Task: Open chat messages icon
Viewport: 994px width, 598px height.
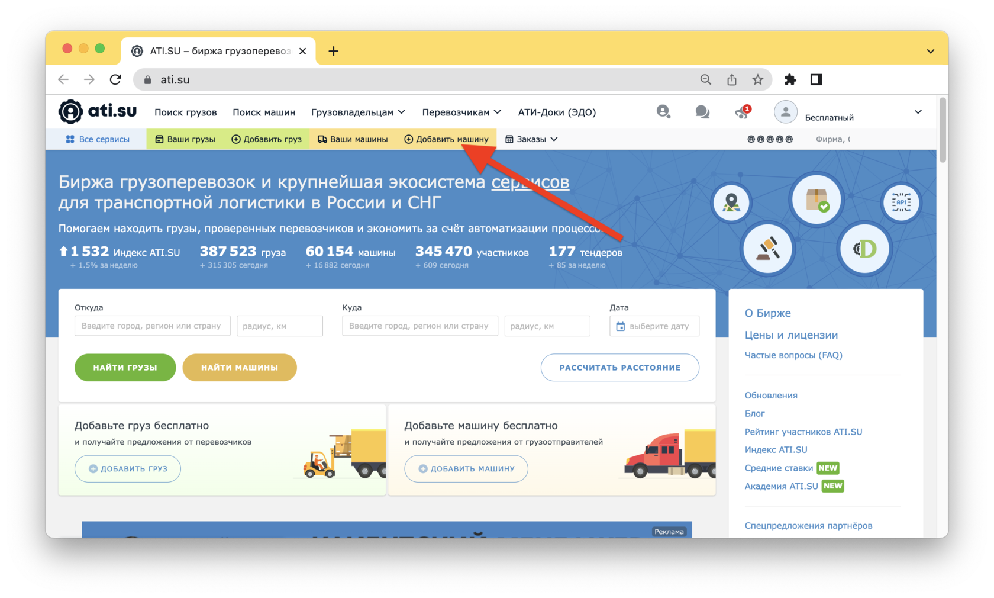Action: click(x=702, y=112)
